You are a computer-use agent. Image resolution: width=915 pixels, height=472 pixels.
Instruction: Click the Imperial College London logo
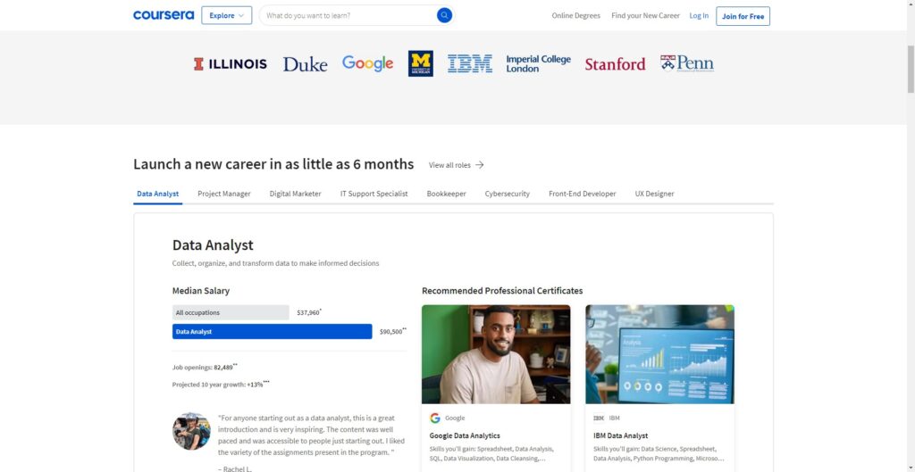click(538, 63)
